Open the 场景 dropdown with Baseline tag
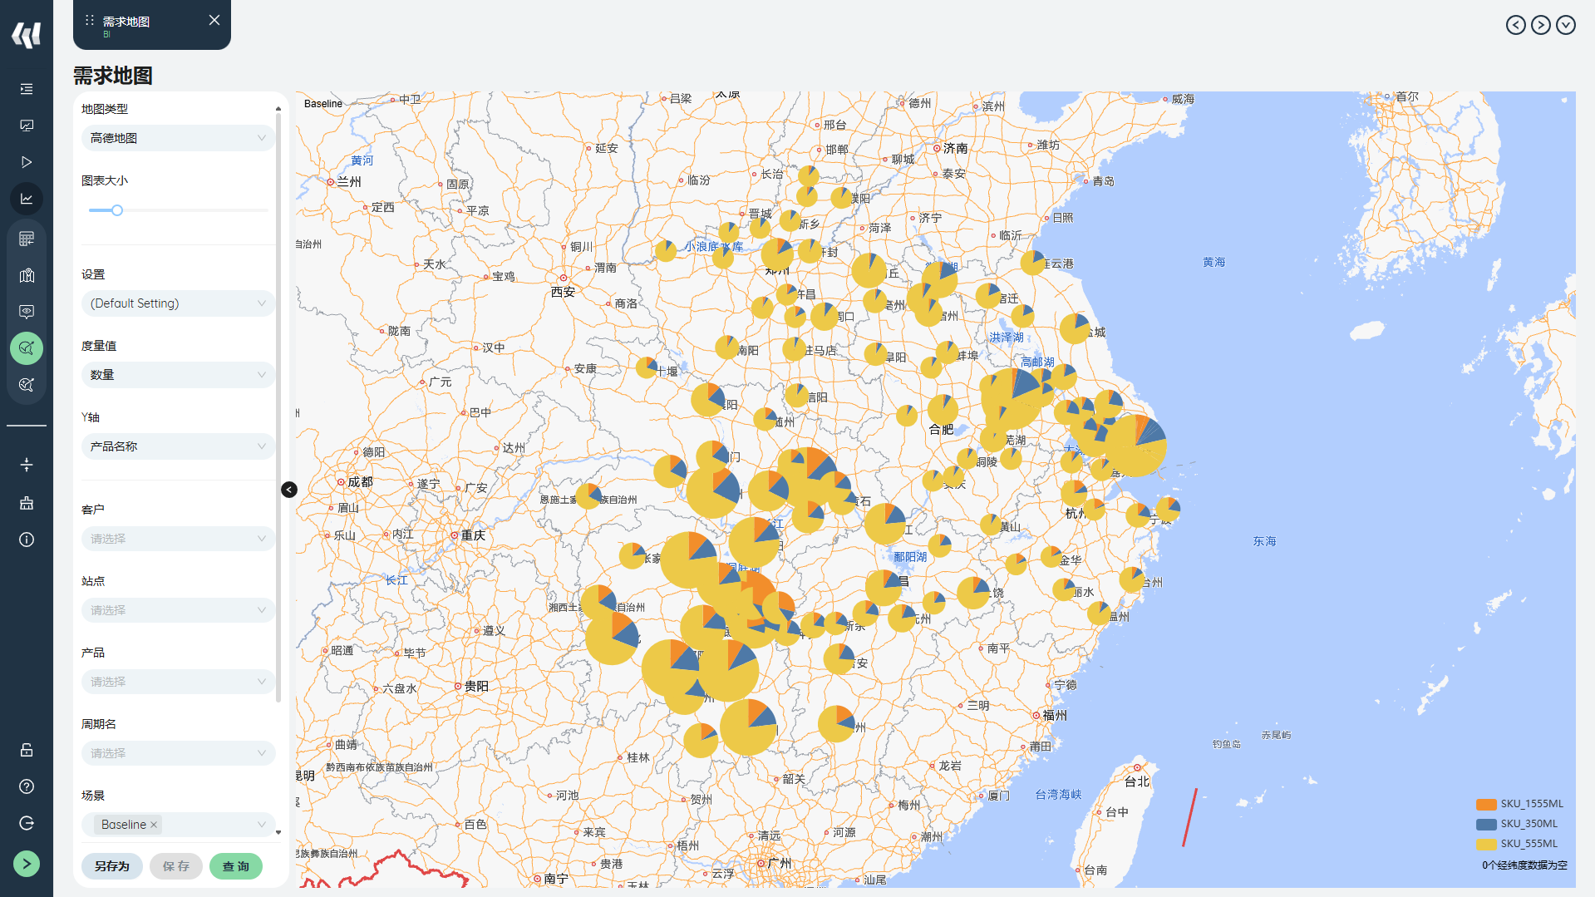1595x897 pixels. [x=178, y=825]
